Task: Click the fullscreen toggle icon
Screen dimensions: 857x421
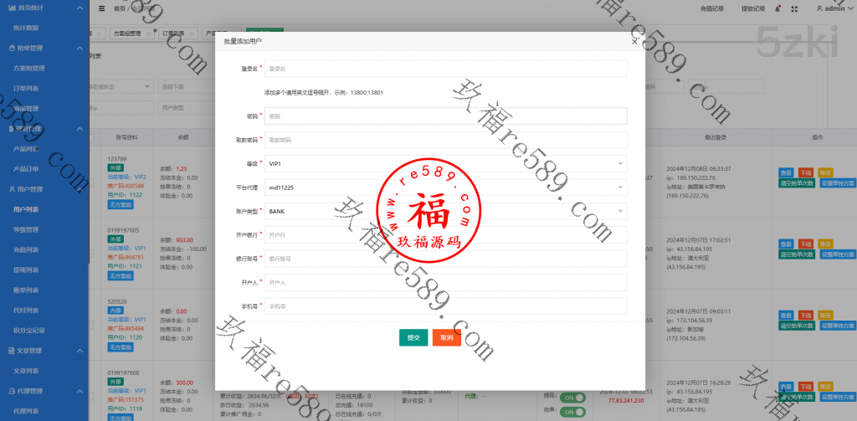Action: click(796, 8)
